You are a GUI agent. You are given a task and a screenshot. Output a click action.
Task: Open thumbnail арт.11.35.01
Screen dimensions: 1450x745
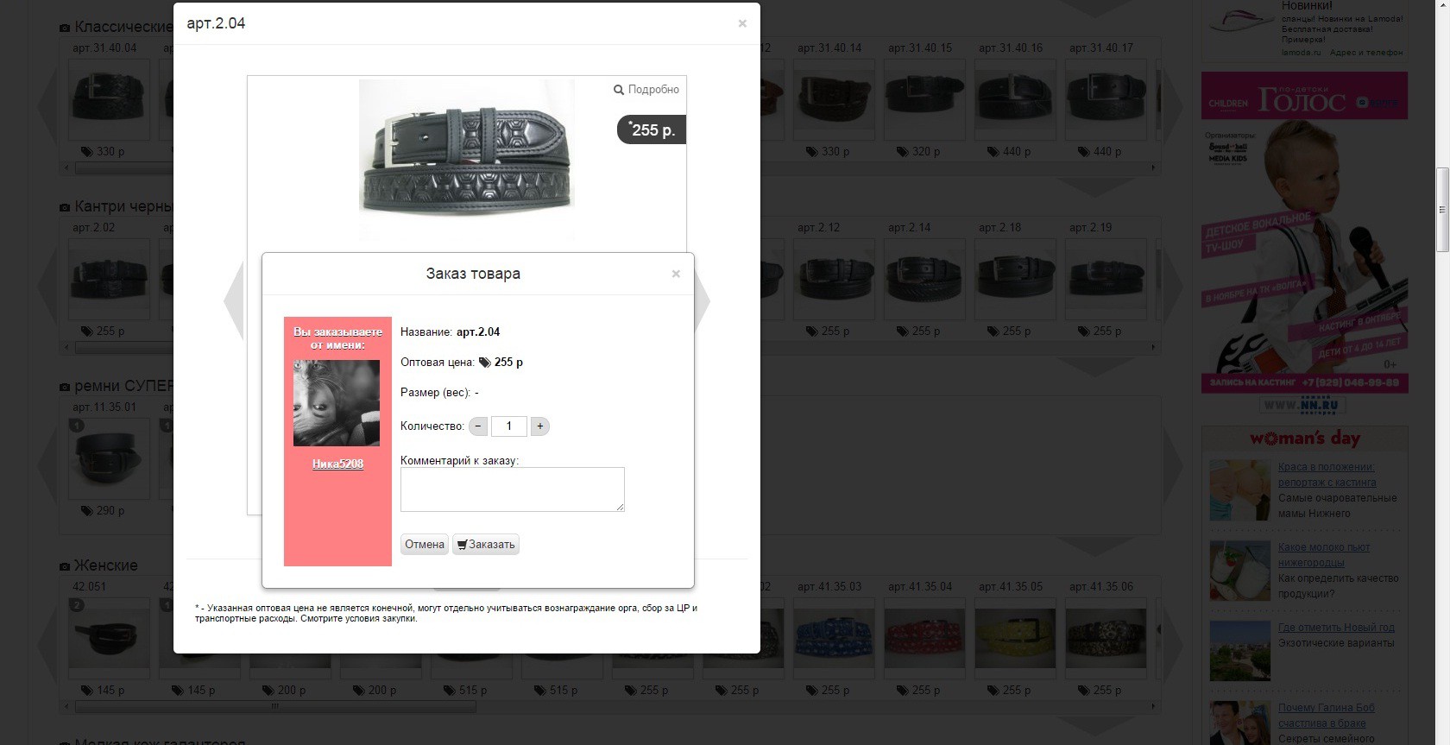pos(109,459)
